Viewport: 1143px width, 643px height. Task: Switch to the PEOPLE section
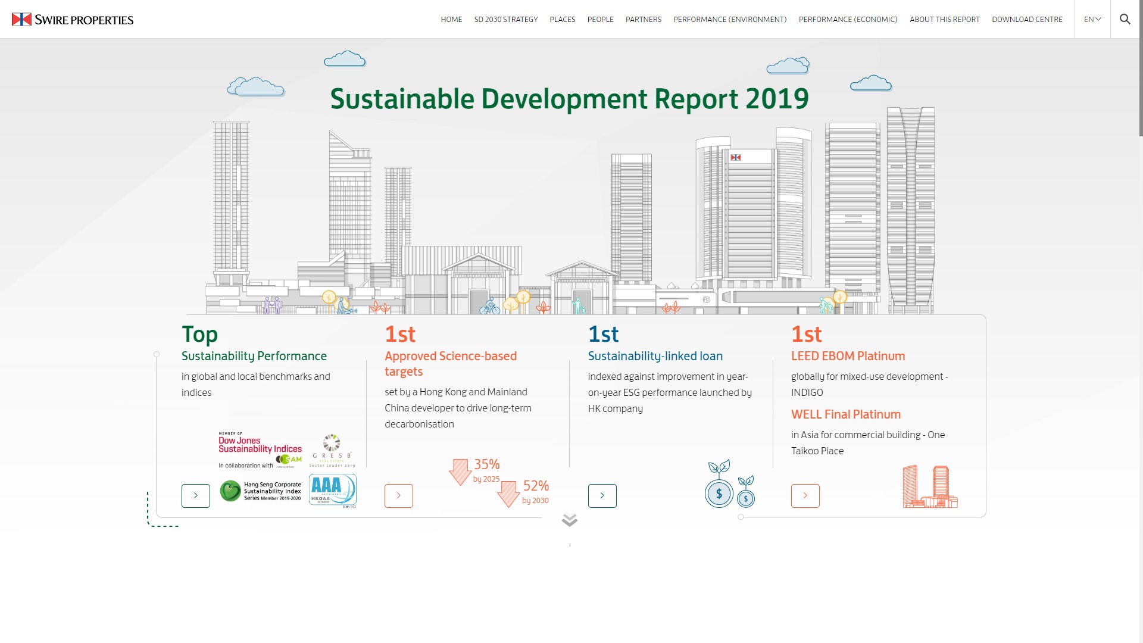tap(601, 19)
